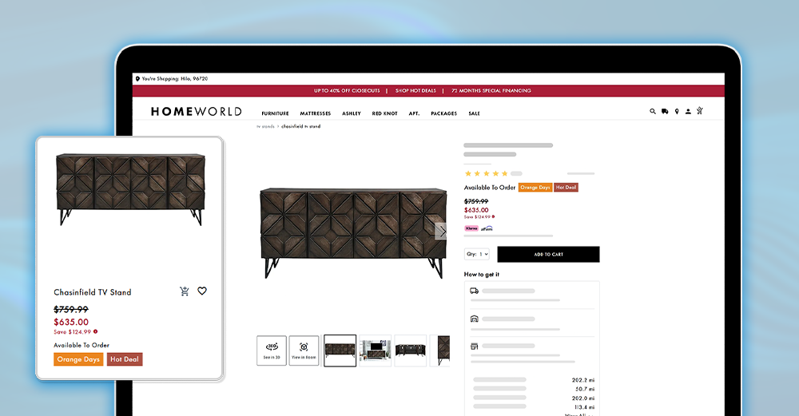The height and width of the screenshot is (416, 799).
Task: Click the HomeWorld logo
Action: click(x=196, y=112)
